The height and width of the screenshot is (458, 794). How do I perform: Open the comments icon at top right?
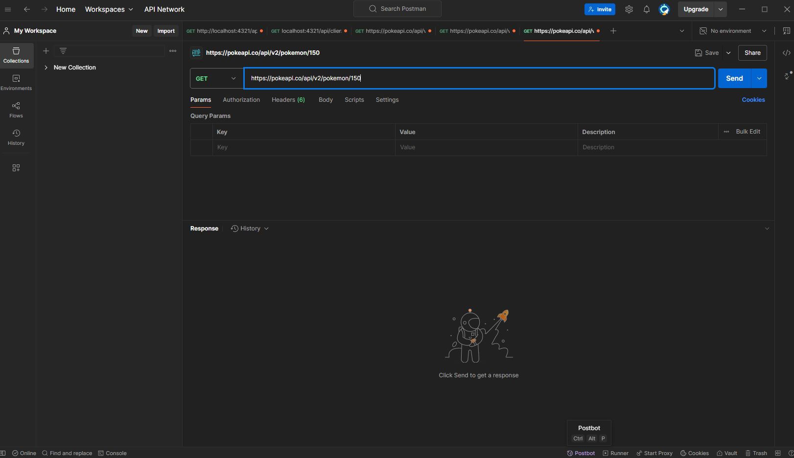click(x=787, y=31)
